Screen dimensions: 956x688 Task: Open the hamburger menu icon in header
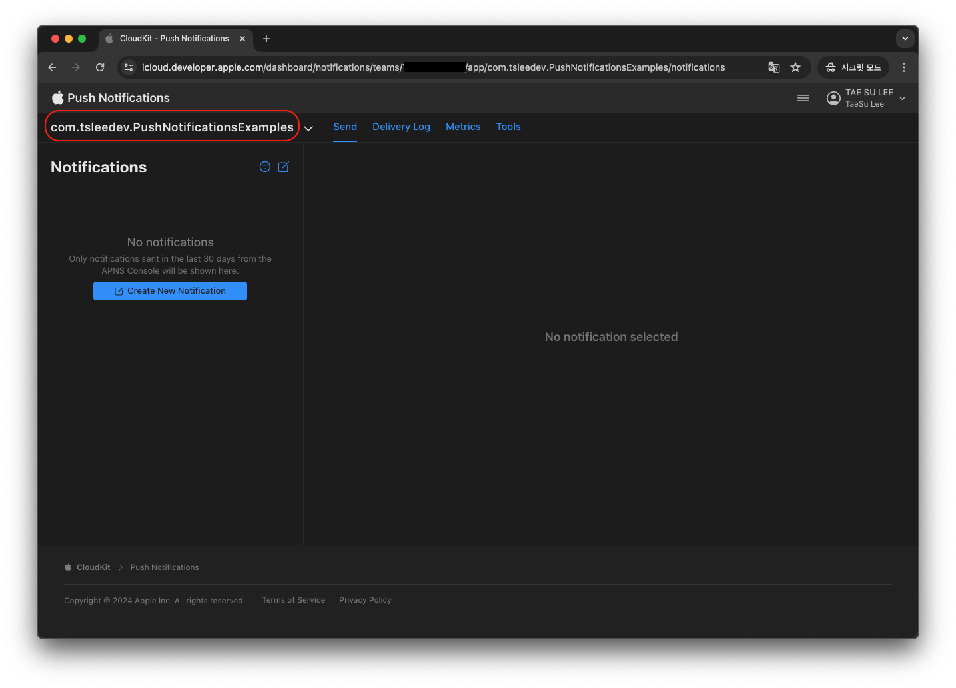click(x=803, y=98)
